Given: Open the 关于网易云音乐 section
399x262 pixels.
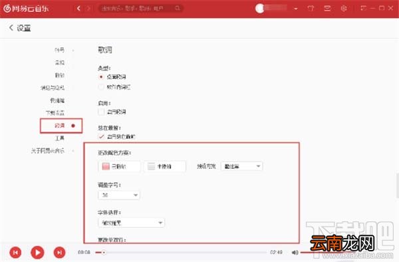Looking at the screenshot, I should pyautogui.click(x=48, y=150).
